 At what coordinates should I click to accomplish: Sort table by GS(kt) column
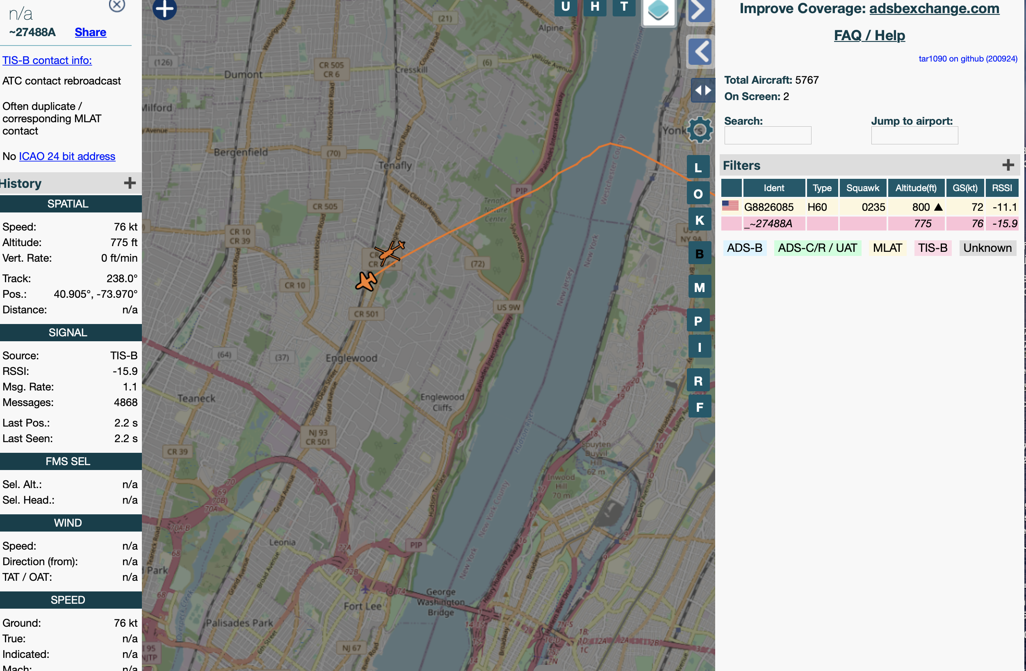click(965, 188)
